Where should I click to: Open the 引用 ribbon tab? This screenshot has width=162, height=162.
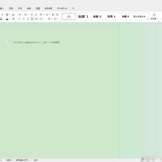(20, 9)
